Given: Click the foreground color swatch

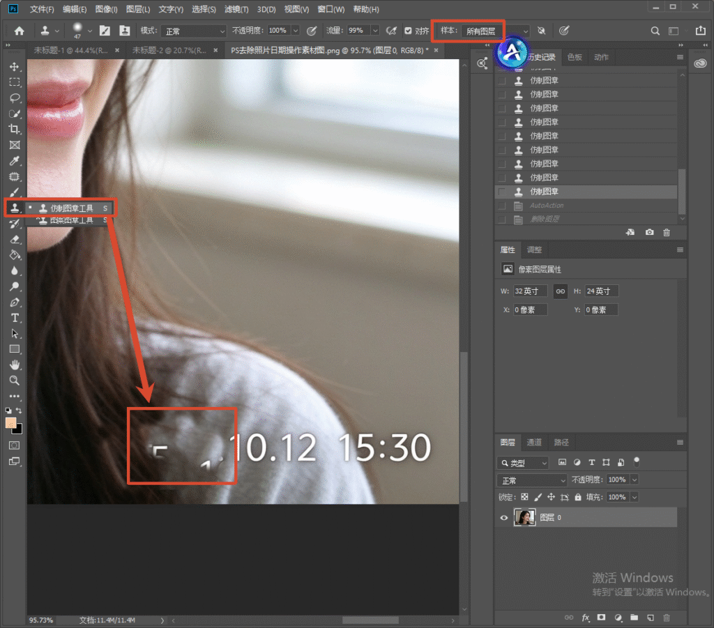Looking at the screenshot, I should tap(11, 423).
